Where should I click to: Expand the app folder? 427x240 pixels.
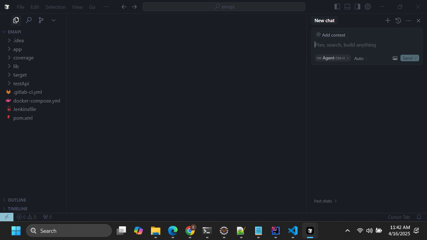pos(33,49)
